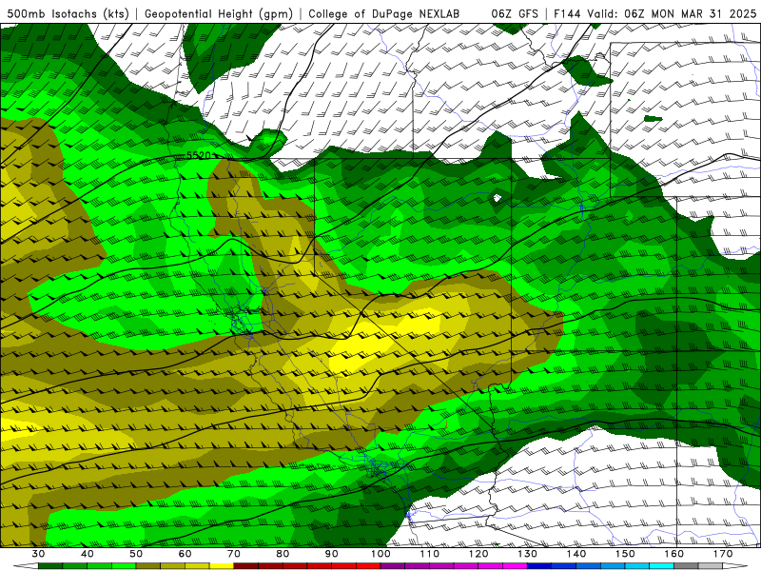Click the '140' color scale label
Viewport: 761px width, 571px height.
[576, 554]
